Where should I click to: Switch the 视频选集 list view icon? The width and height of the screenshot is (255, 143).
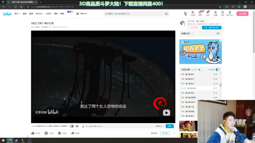tap(199, 70)
